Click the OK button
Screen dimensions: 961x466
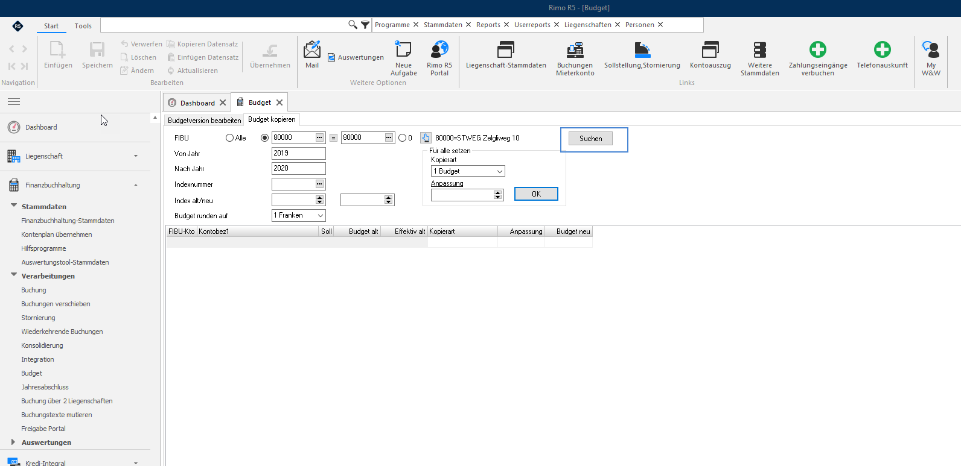536,194
